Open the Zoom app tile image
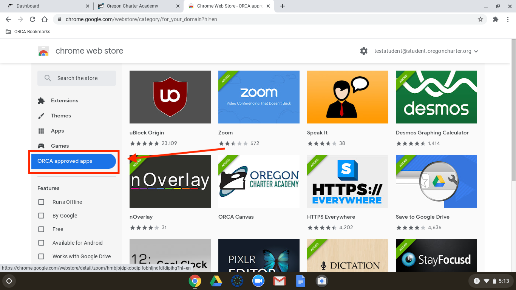This screenshot has width=516, height=290. coord(259,97)
